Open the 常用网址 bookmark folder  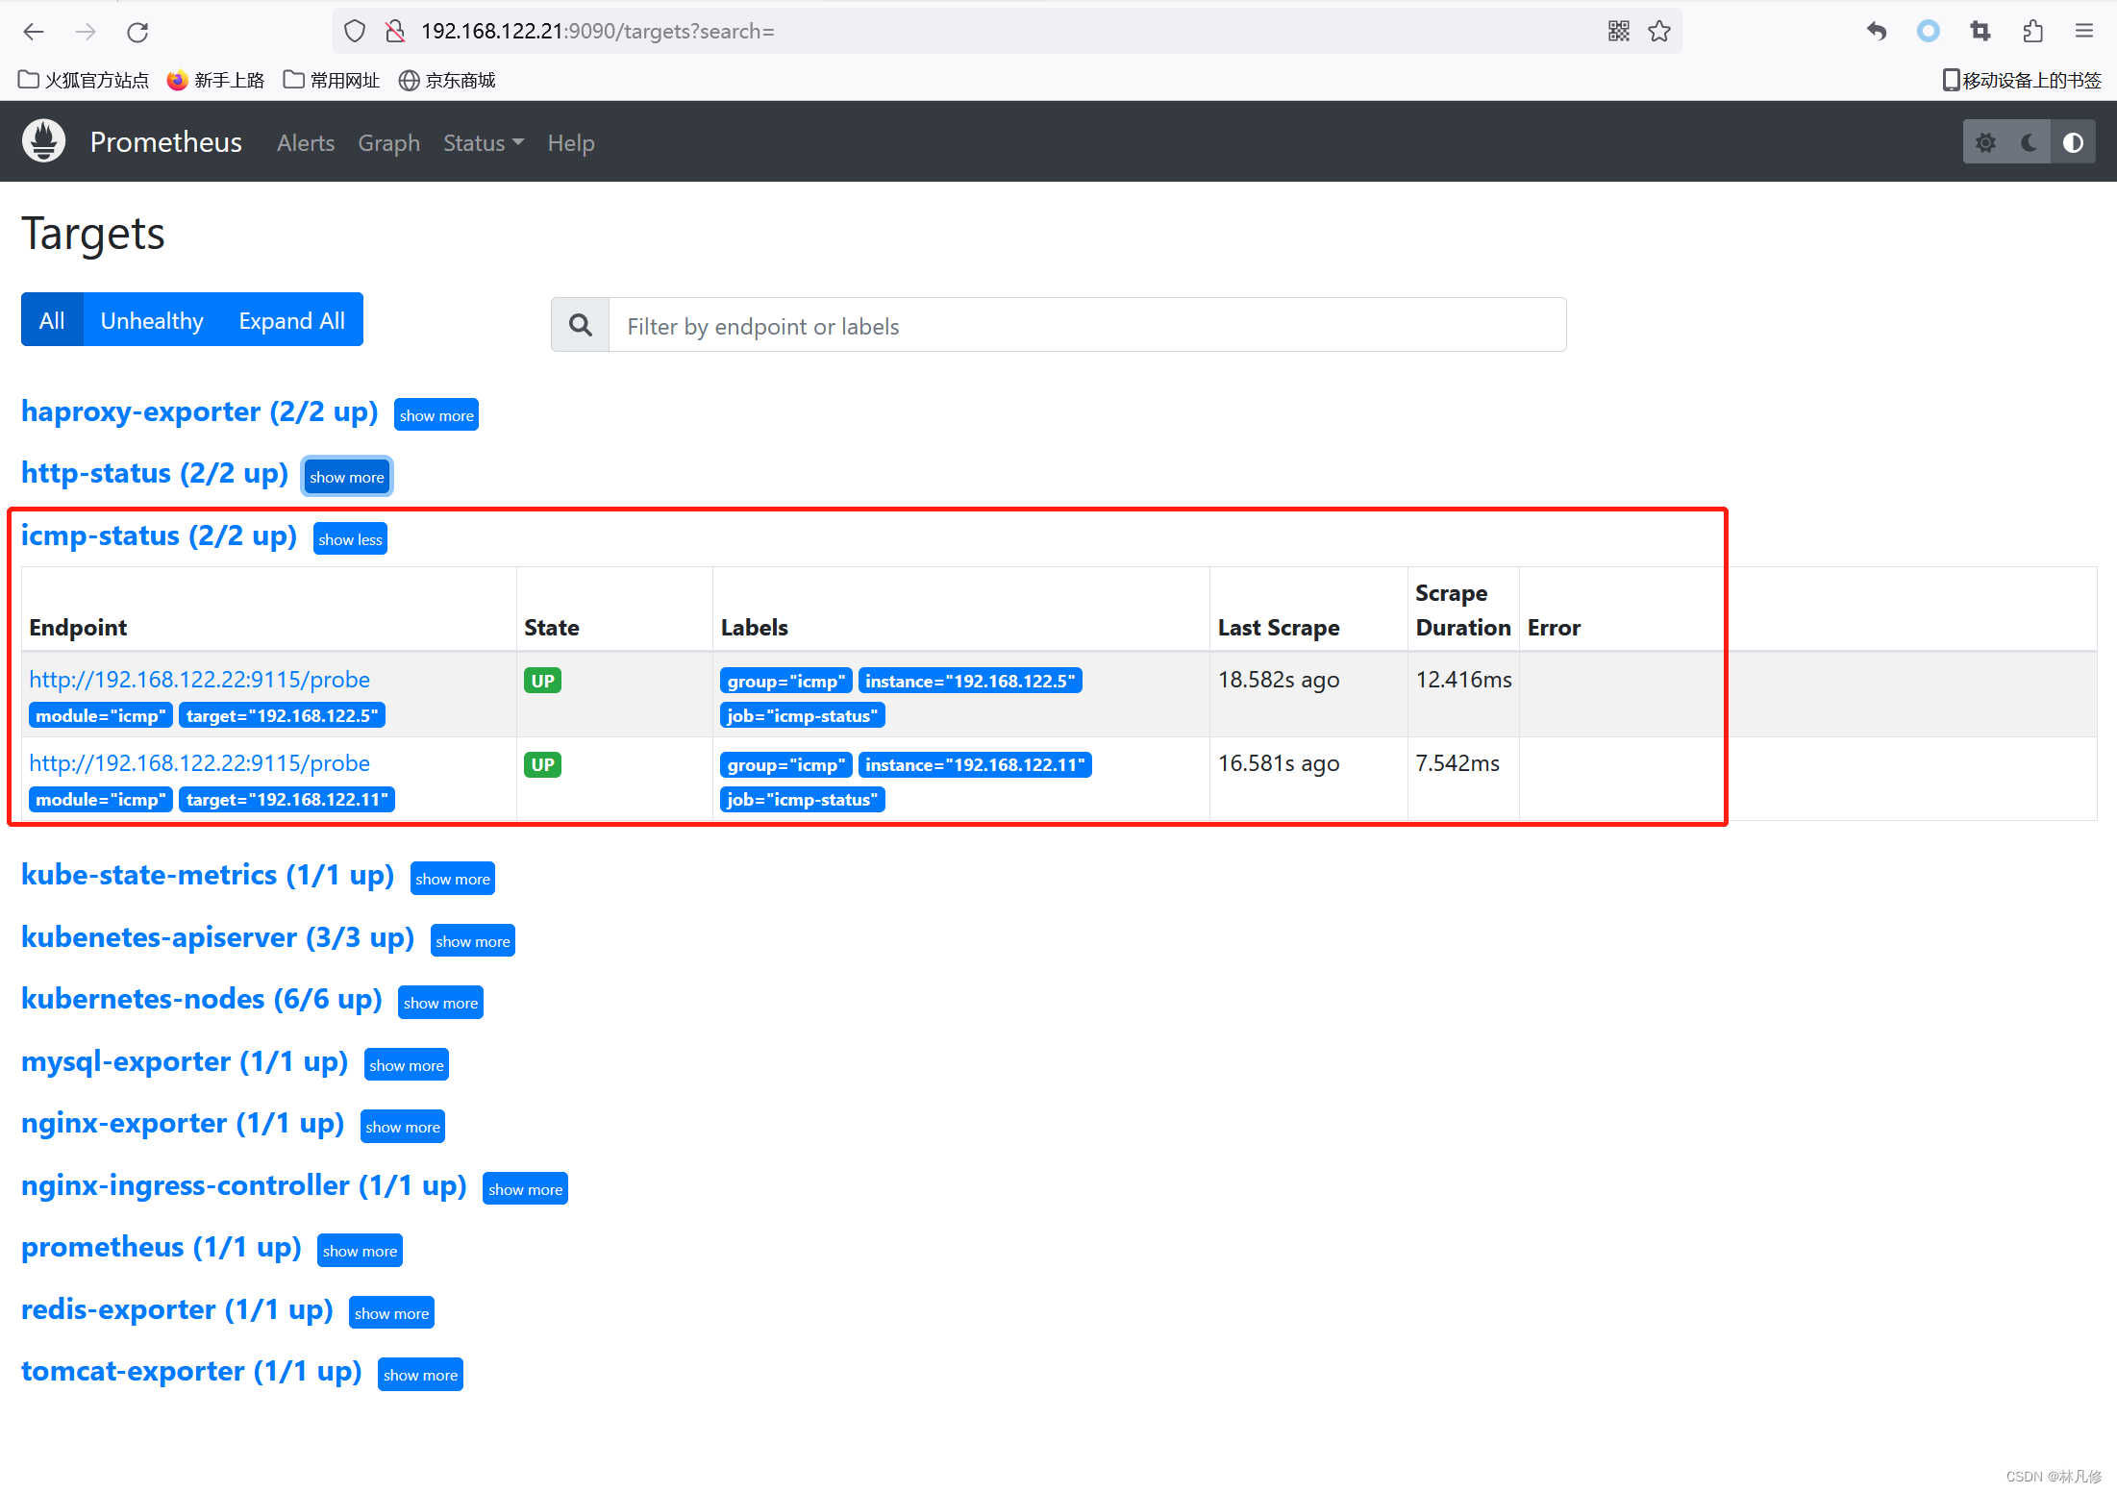pyautogui.click(x=332, y=80)
